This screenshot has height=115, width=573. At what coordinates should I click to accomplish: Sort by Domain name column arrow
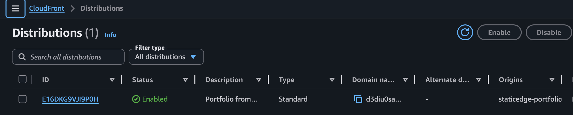click(x=405, y=80)
